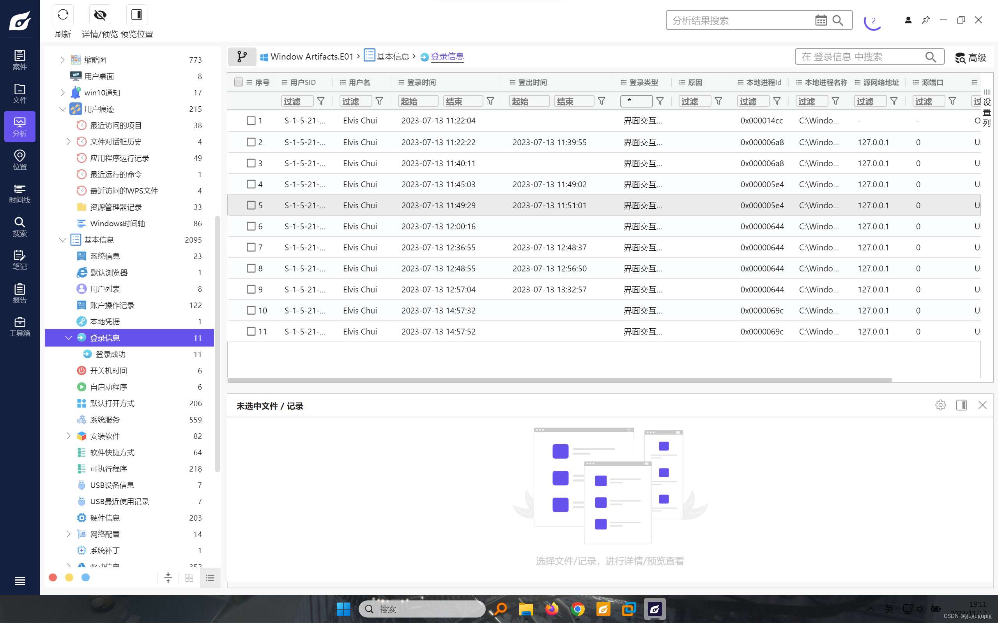Open the 工具箱 sidebar icon
The height and width of the screenshot is (623, 998).
(20, 326)
